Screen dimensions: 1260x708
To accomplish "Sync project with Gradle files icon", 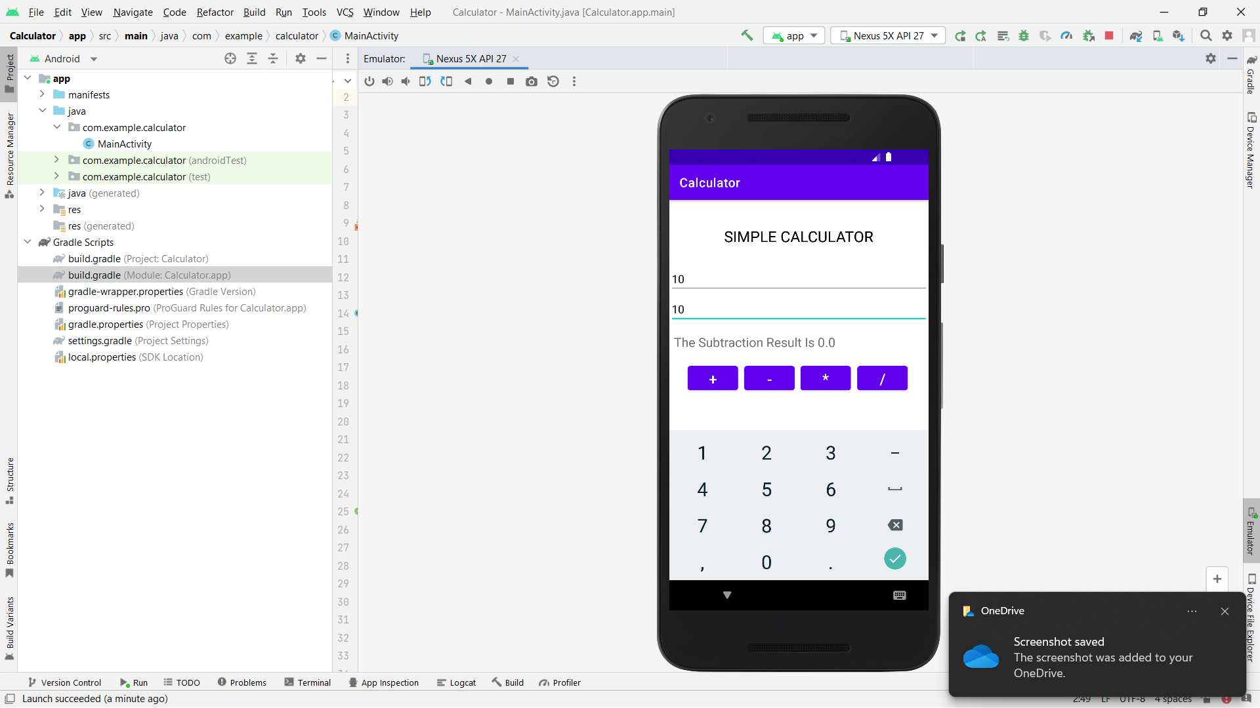I will tap(1137, 35).
